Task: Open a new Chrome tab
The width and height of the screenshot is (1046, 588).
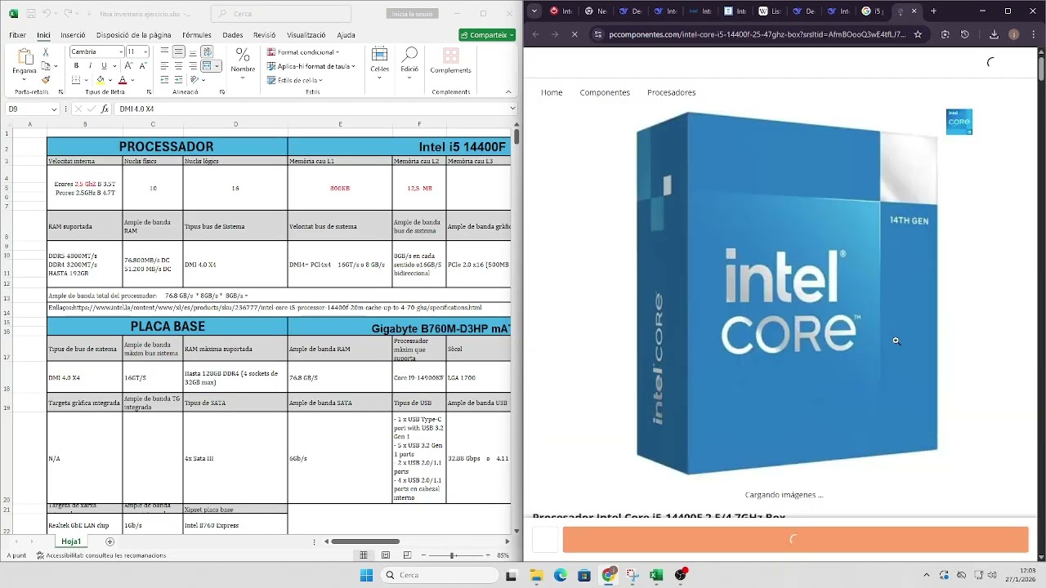Action: pos(933,11)
